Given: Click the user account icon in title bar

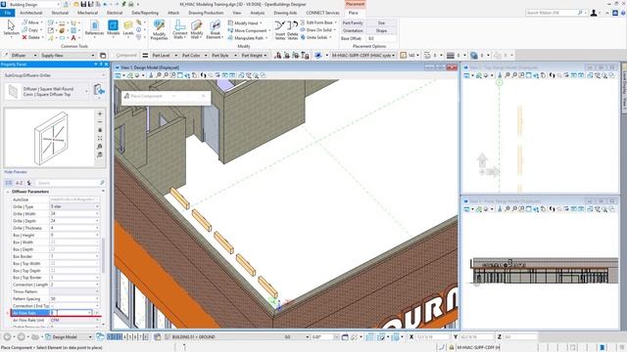Looking at the screenshot, I should [594, 13].
